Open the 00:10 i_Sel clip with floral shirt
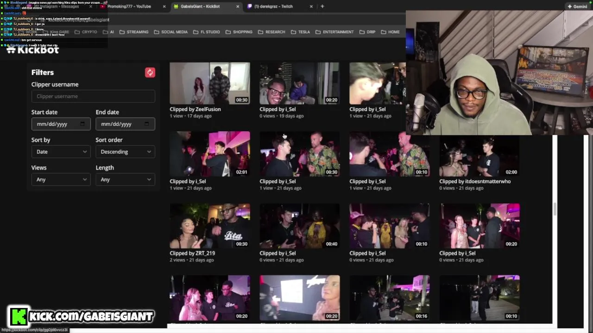593x333 pixels. pos(390,154)
